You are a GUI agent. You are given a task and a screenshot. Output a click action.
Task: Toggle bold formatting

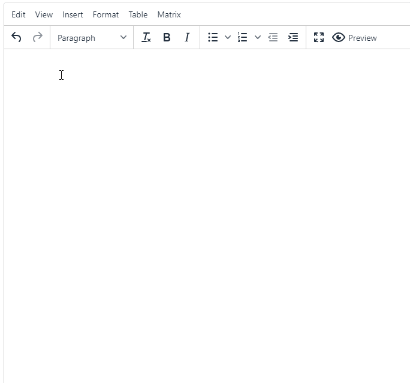click(x=167, y=37)
